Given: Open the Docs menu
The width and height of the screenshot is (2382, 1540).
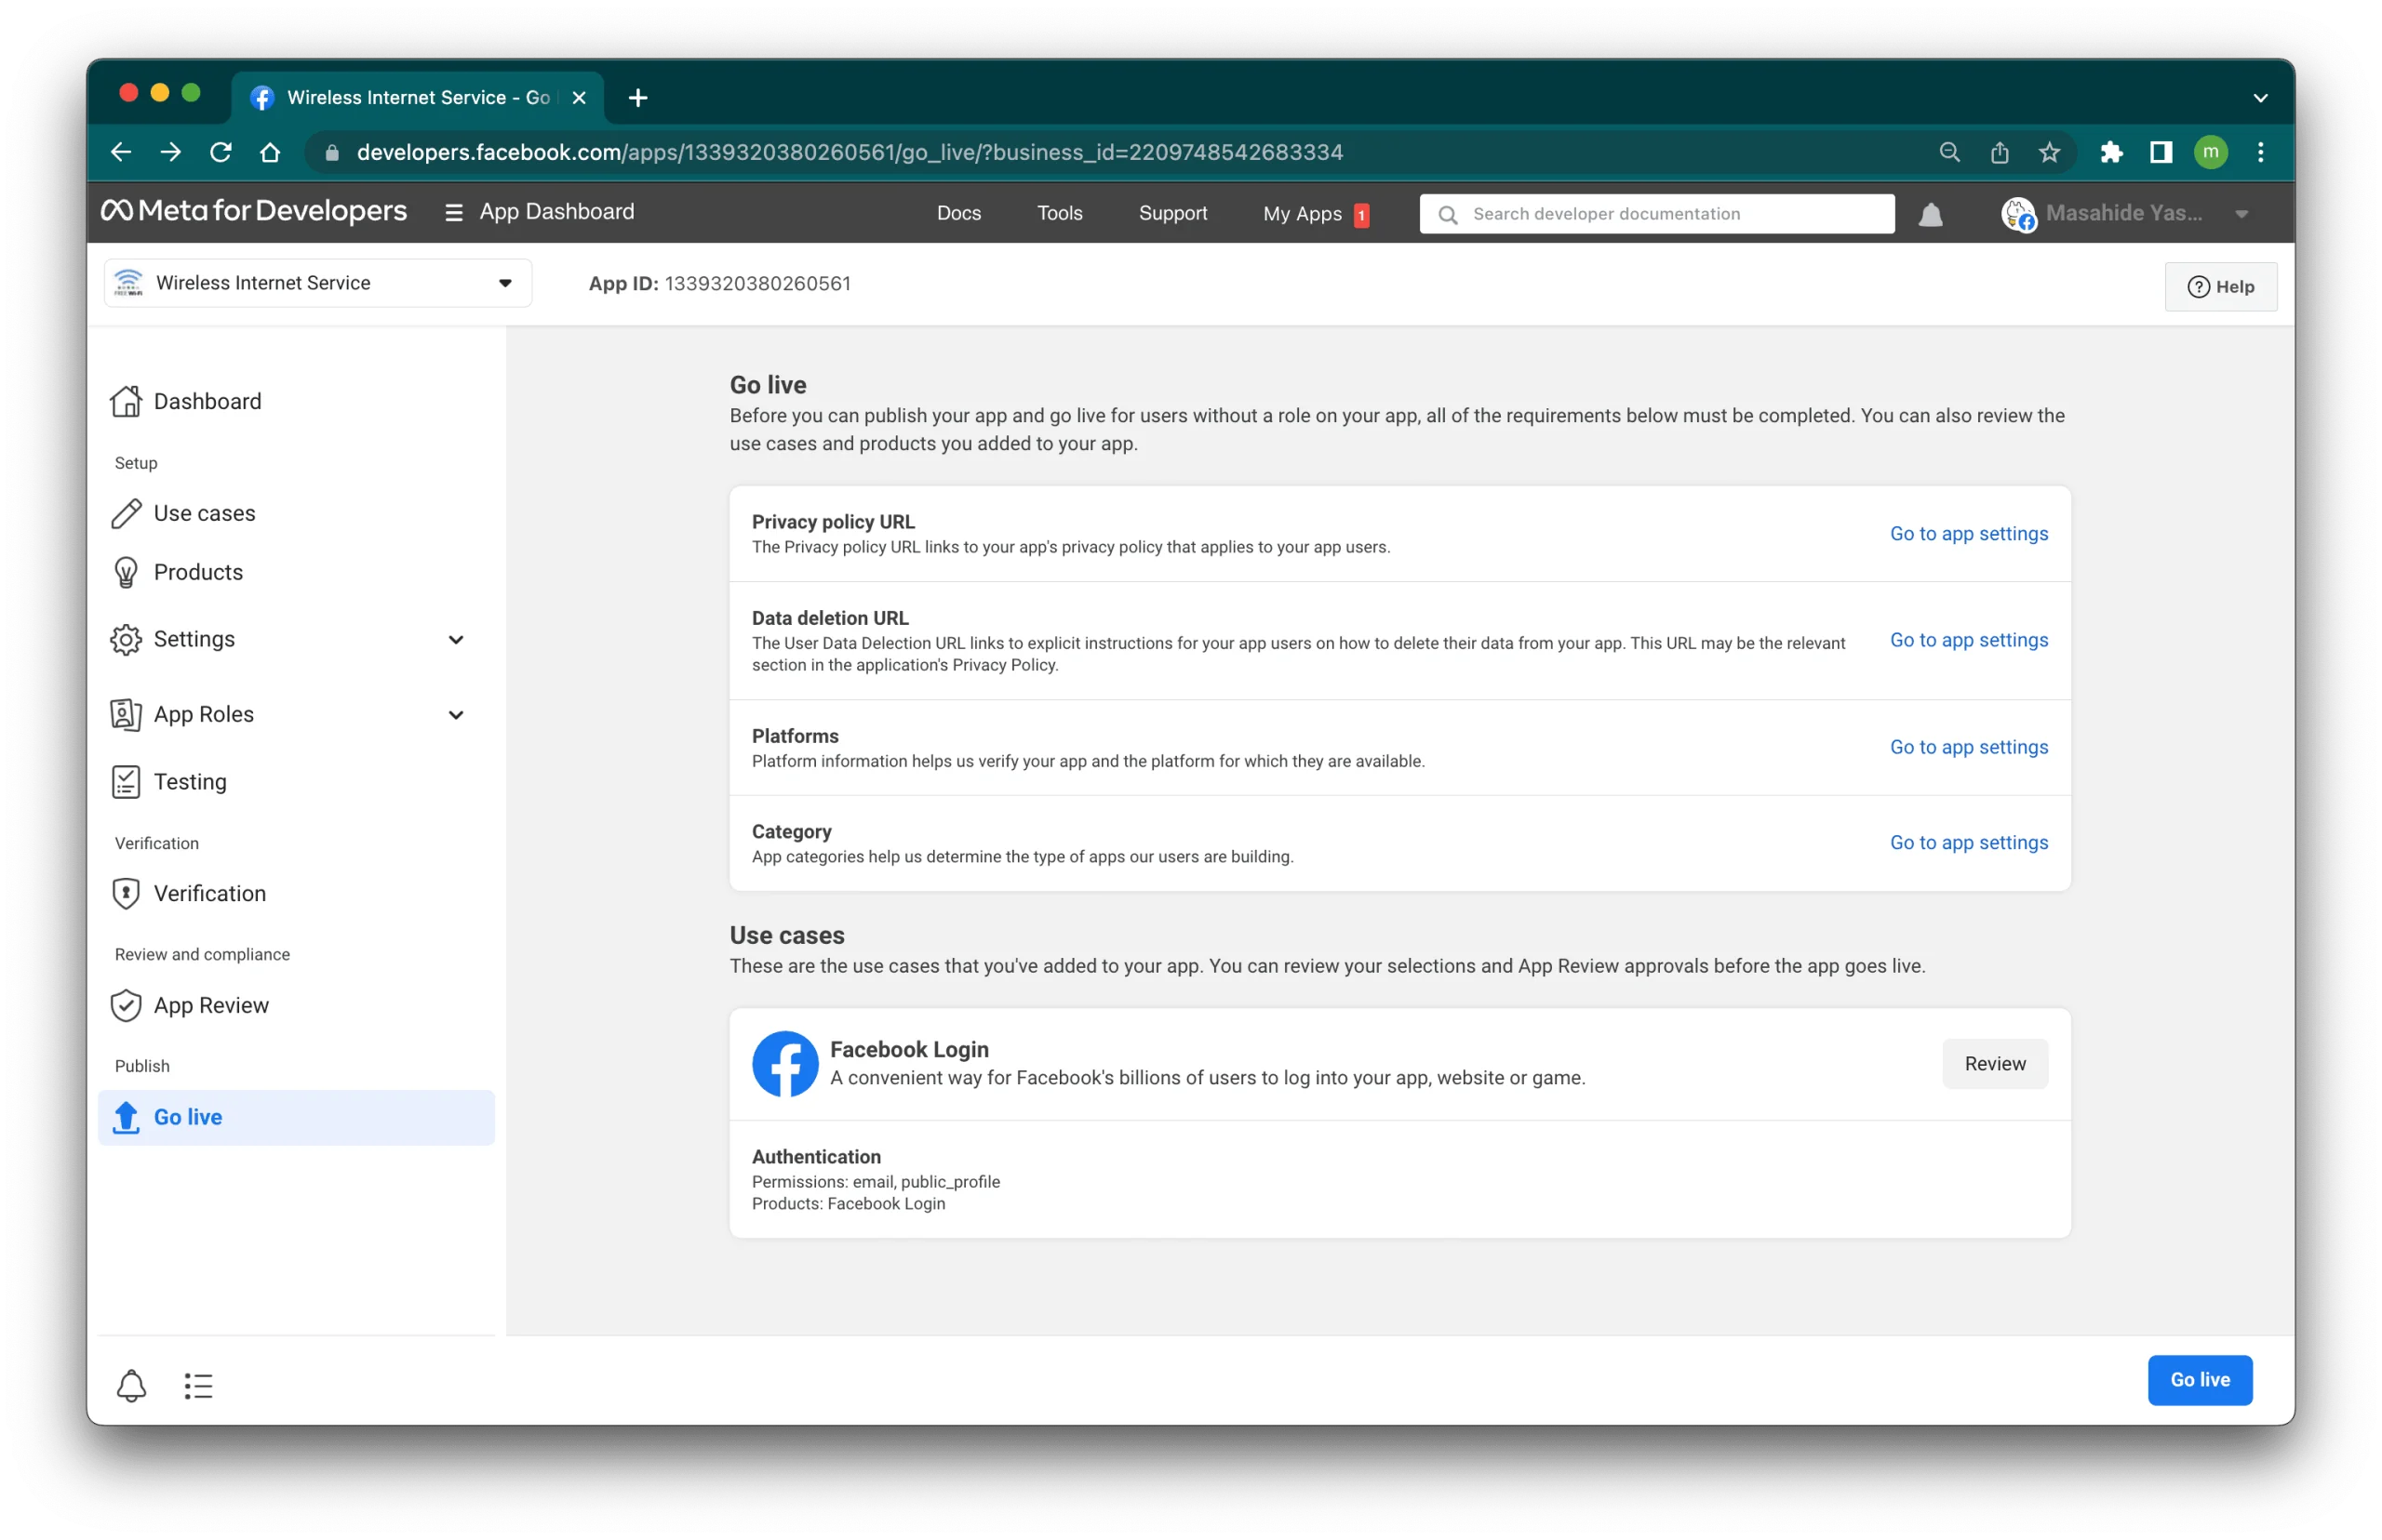Looking at the screenshot, I should tap(958, 213).
